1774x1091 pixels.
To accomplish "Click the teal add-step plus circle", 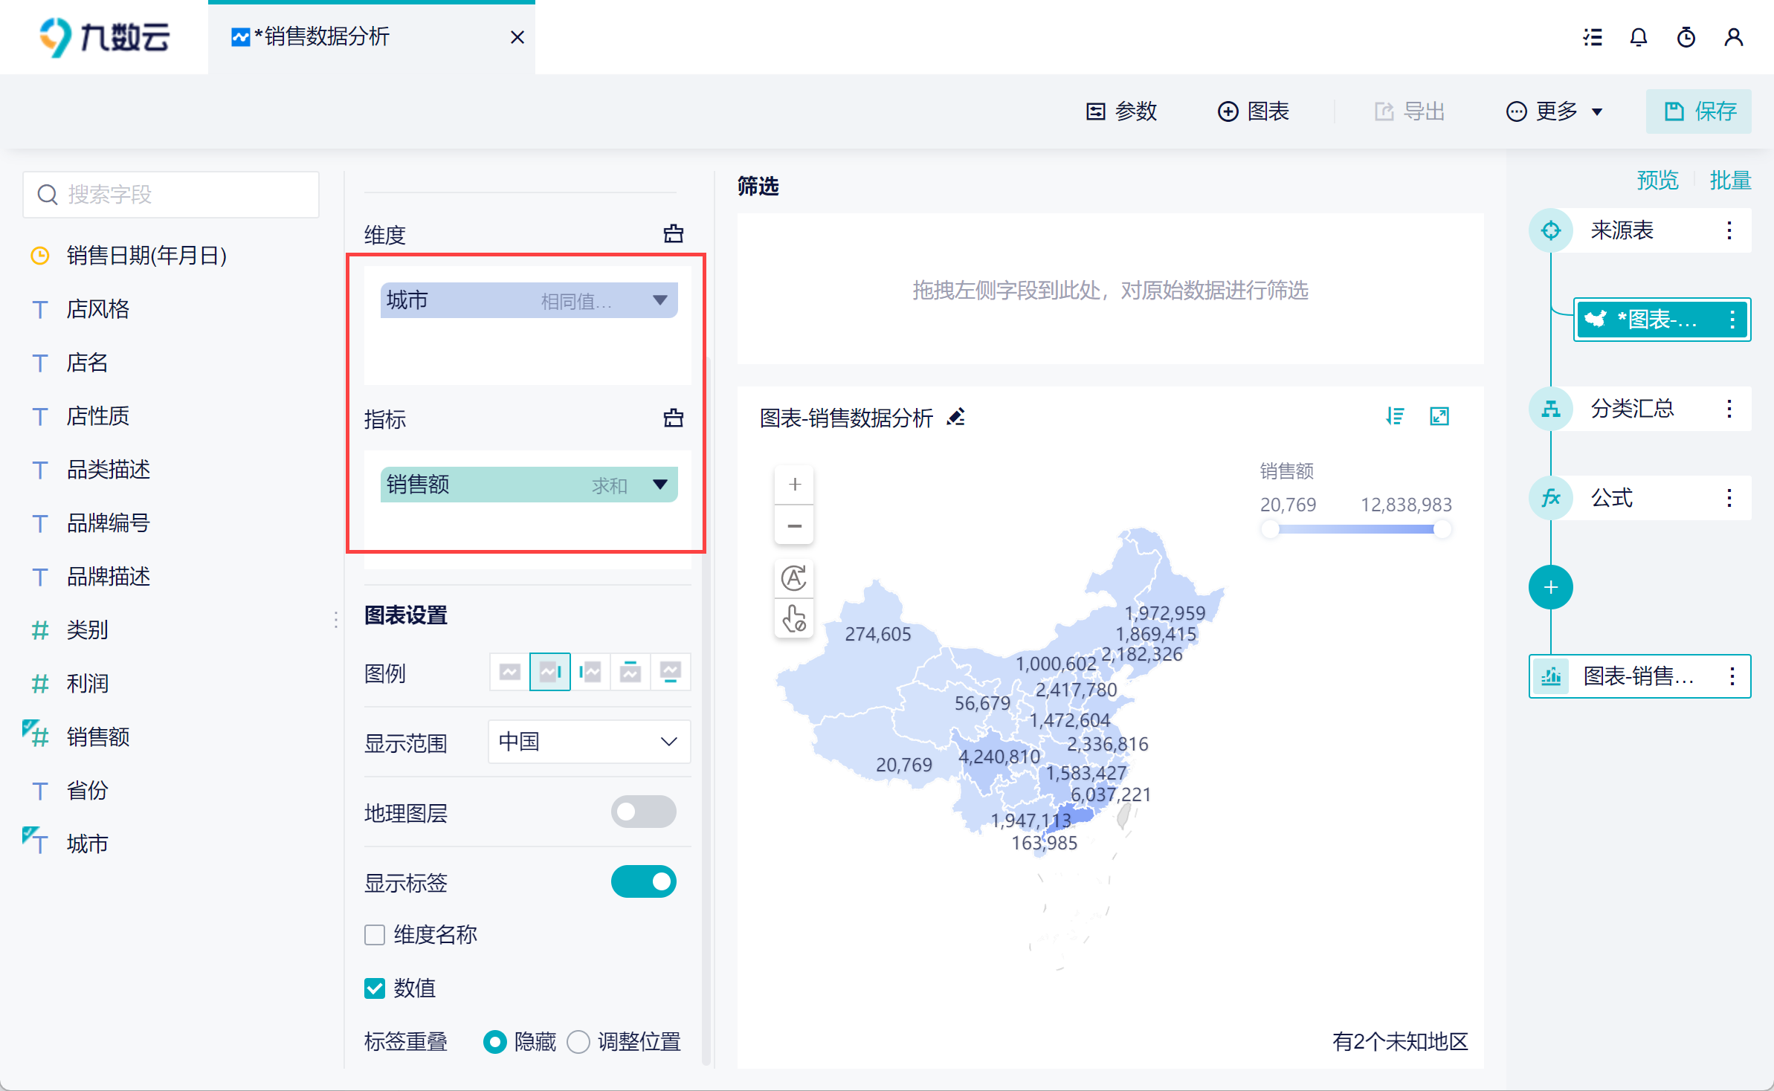I will [x=1550, y=587].
